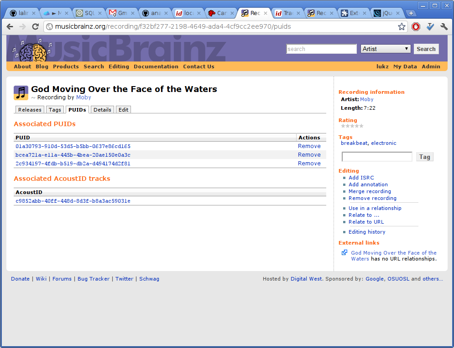Open PUID 2c934197-4fdb-b519-db2a-d494174d2f81
This screenshot has width=454, height=348.
click(x=73, y=164)
